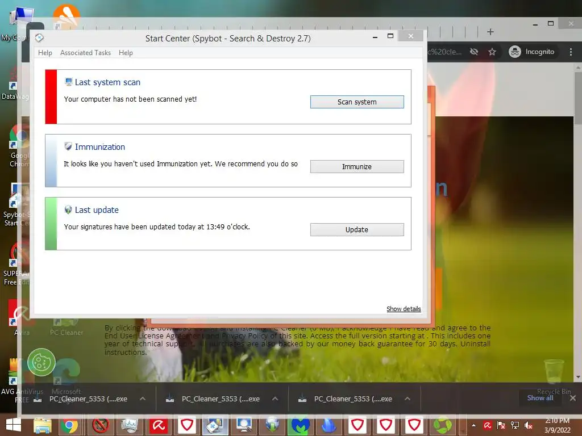This screenshot has width=582, height=436.
Task: Select the DataWag desktop shortcut
Action: point(15,85)
